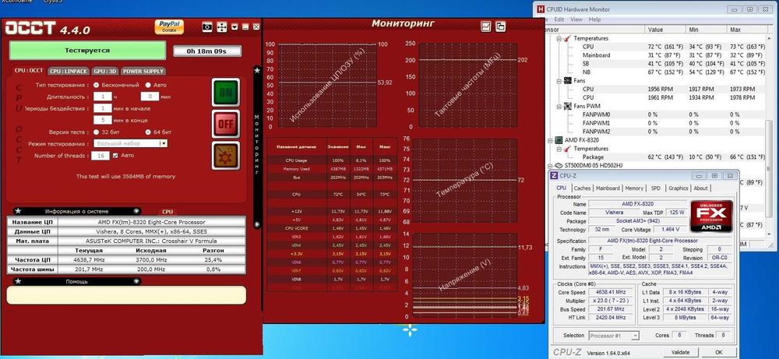Open the Help menu in Hardware Monitor
This screenshot has height=359, width=779.
pos(594,19)
